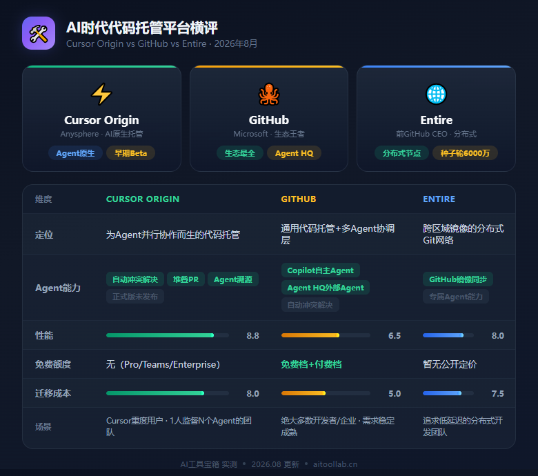Click 为Agent并行协作而生的代码托管 text
Viewport: 538px width, 476px height.
(173, 235)
